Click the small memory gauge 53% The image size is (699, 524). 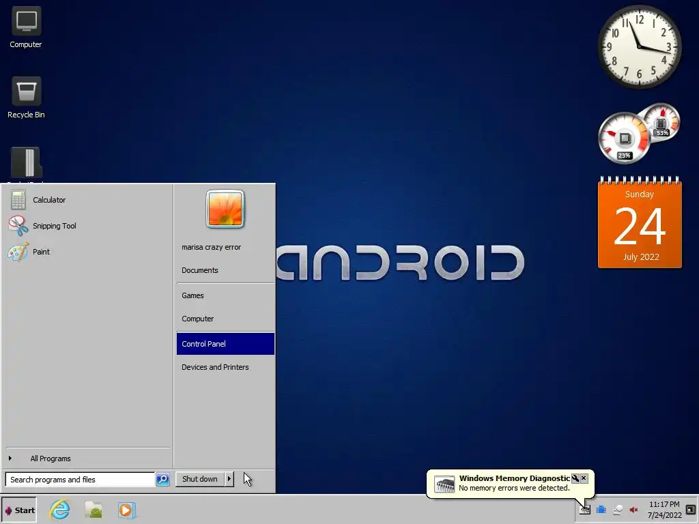coord(662,121)
